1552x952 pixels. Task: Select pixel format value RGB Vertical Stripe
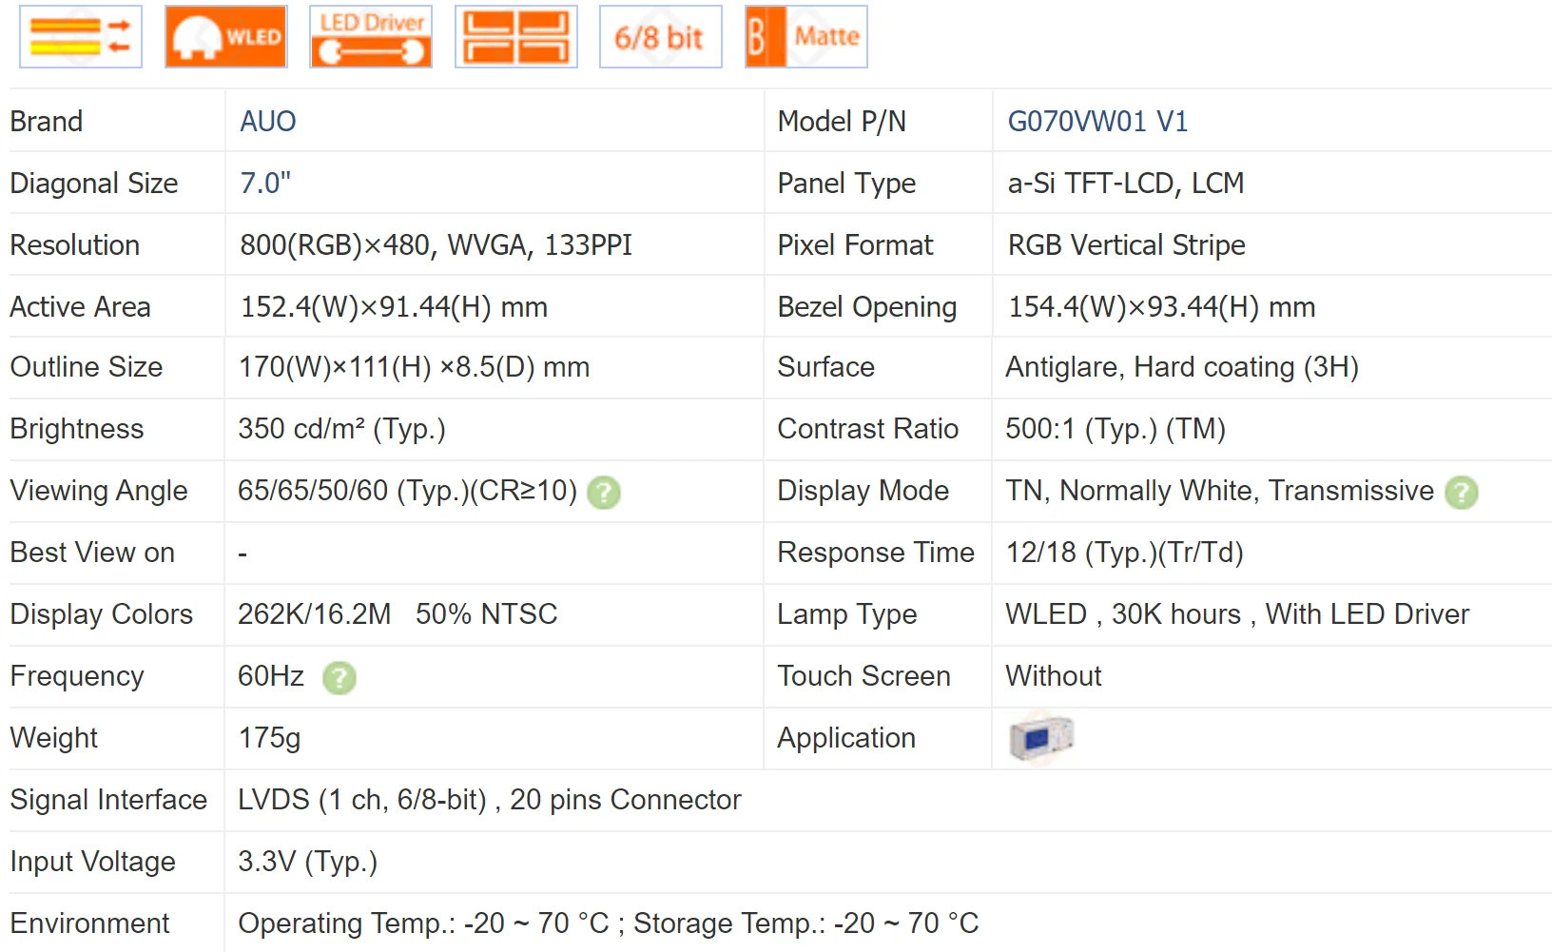pos(1126,245)
